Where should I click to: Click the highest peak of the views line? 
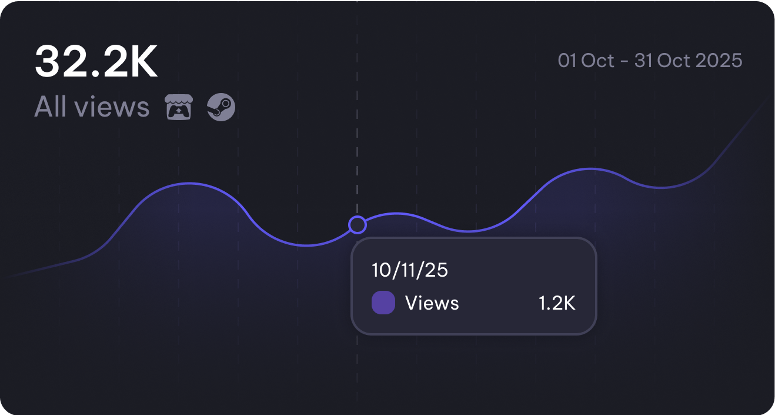click(x=591, y=169)
